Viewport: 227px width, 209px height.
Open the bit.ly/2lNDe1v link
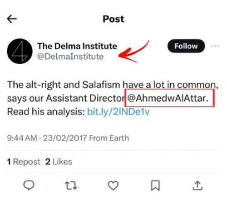click(118, 112)
